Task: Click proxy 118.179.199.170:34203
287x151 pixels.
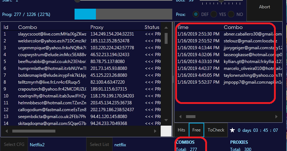Action: tap(112, 96)
